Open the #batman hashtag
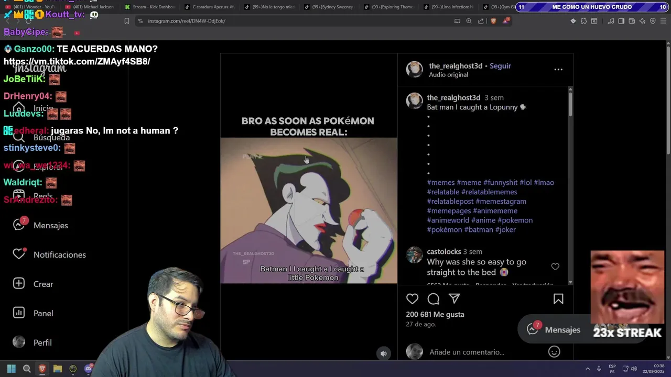This screenshot has height=377, width=671. click(479, 230)
